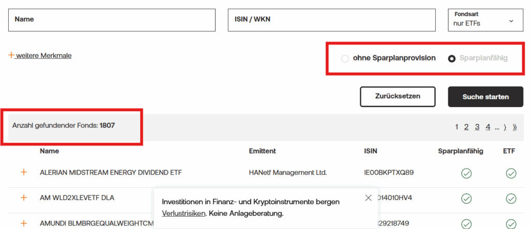Expand the AM WLD2XLEVETF DLA row

point(23,198)
